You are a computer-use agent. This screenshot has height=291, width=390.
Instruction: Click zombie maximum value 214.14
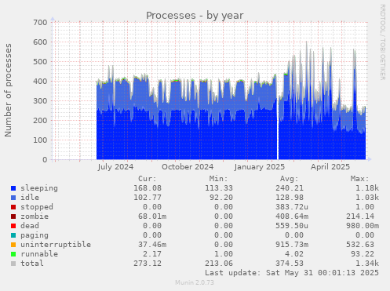pyautogui.click(x=360, y=216)
